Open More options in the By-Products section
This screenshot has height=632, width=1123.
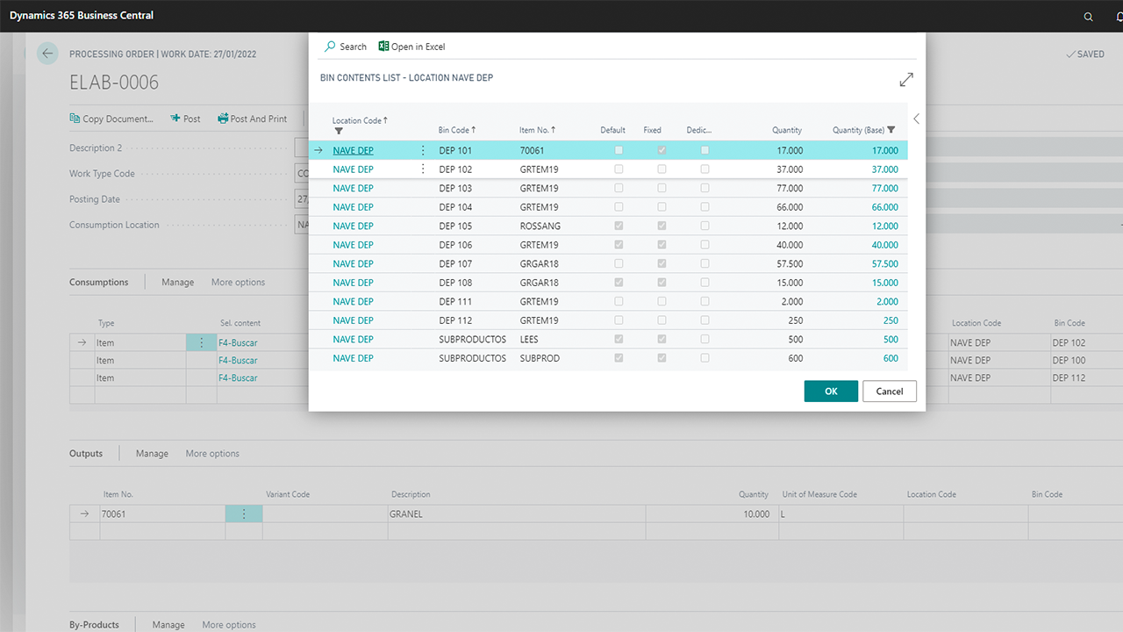click(229, 624)
